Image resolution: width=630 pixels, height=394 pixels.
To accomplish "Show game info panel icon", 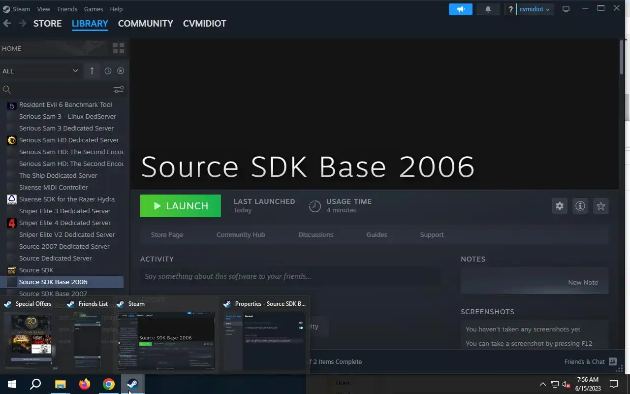I will 580,206.
